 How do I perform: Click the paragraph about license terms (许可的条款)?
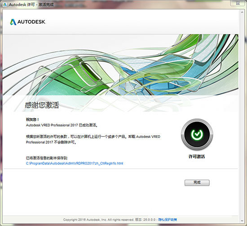click(x=93, y=139)
